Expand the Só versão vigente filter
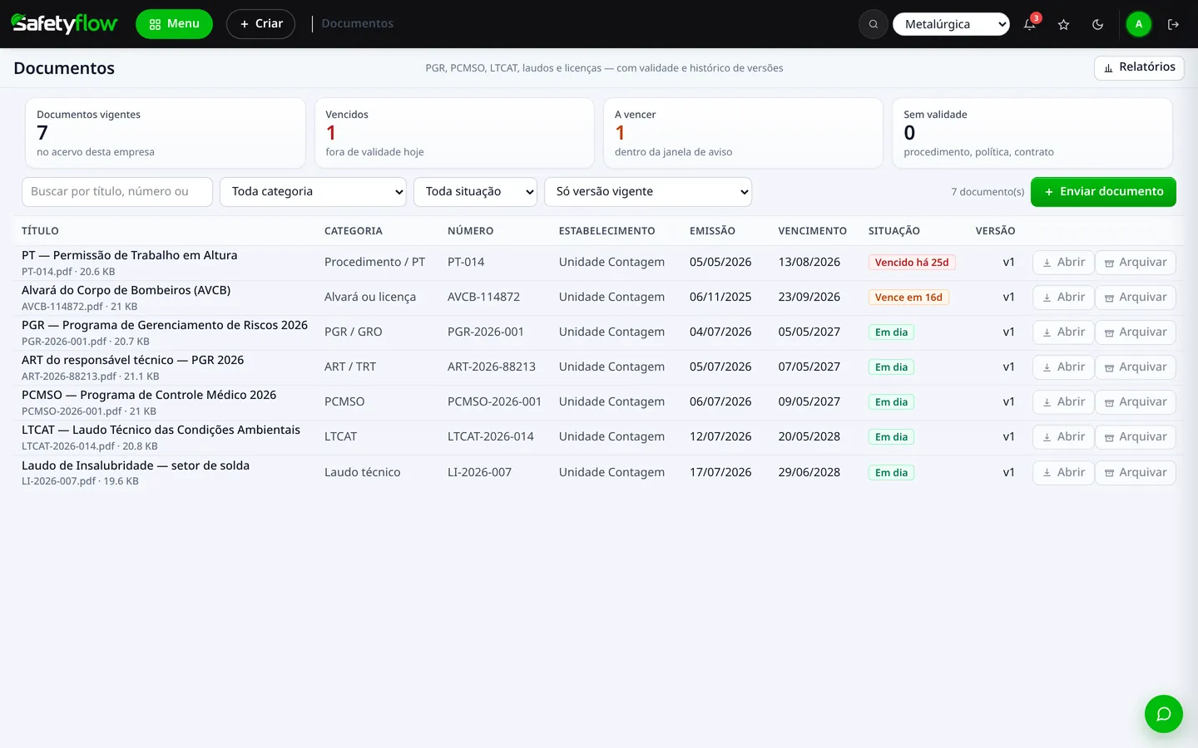Image resolution: width=1198 pixels, height=748 pixels. click(x=648, y=192)
